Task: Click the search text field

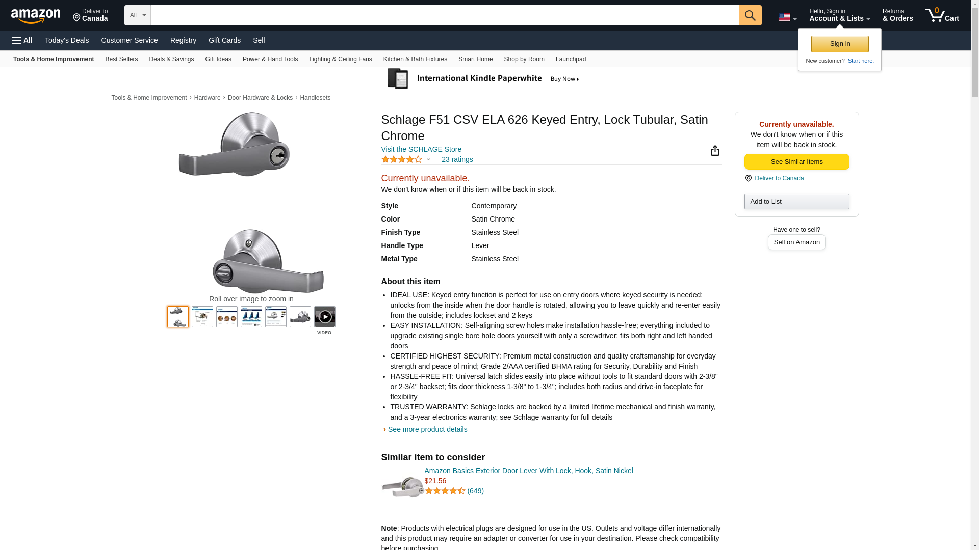Action: [444, 15]
